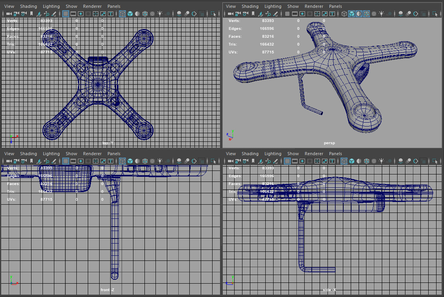444x297 pixels.
Task: Toggle Lock Camera in top panel toolbar
Action: pos(17,14)
